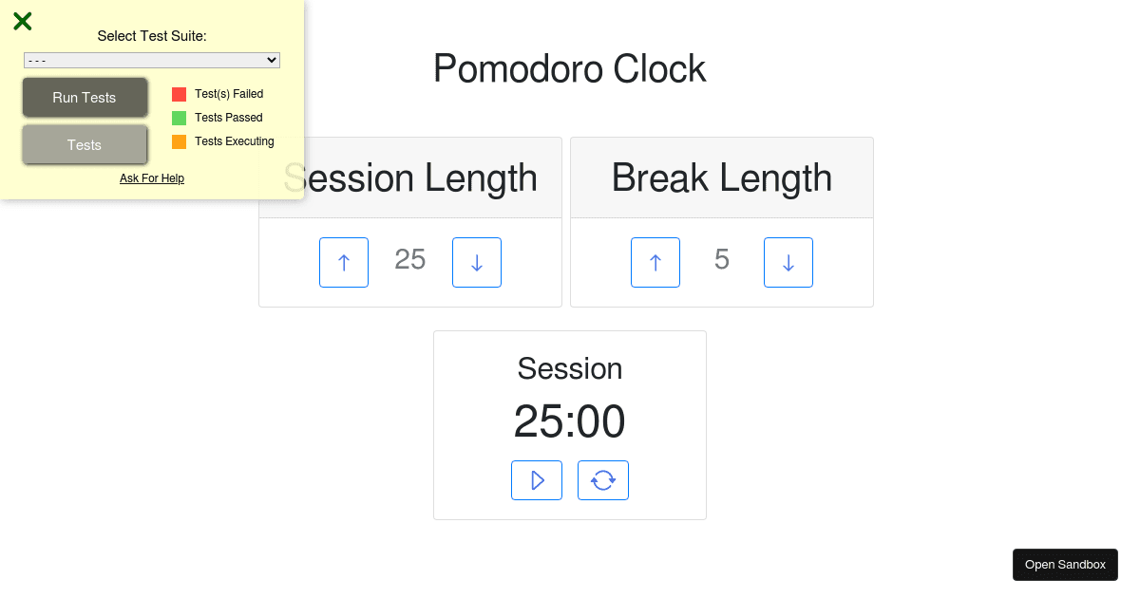Click the dropdown arrow next to the suite selector
1140x598 pixels.
[x=272, y=60]
